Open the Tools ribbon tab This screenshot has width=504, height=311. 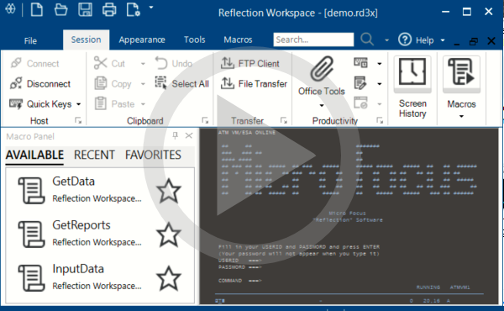click(x=195, y=40)
